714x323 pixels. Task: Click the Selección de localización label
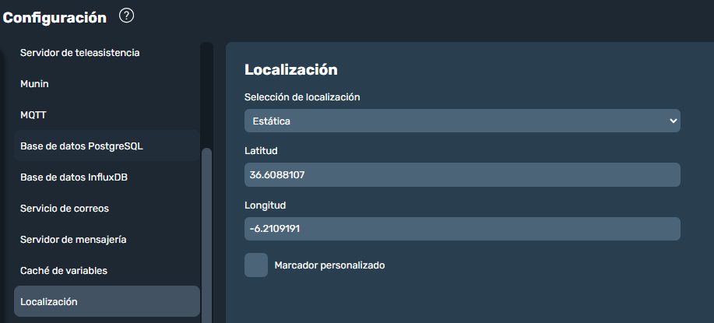302,97
